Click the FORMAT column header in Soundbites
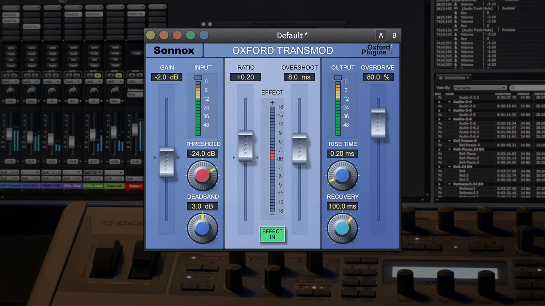 [x=523, y=94]
